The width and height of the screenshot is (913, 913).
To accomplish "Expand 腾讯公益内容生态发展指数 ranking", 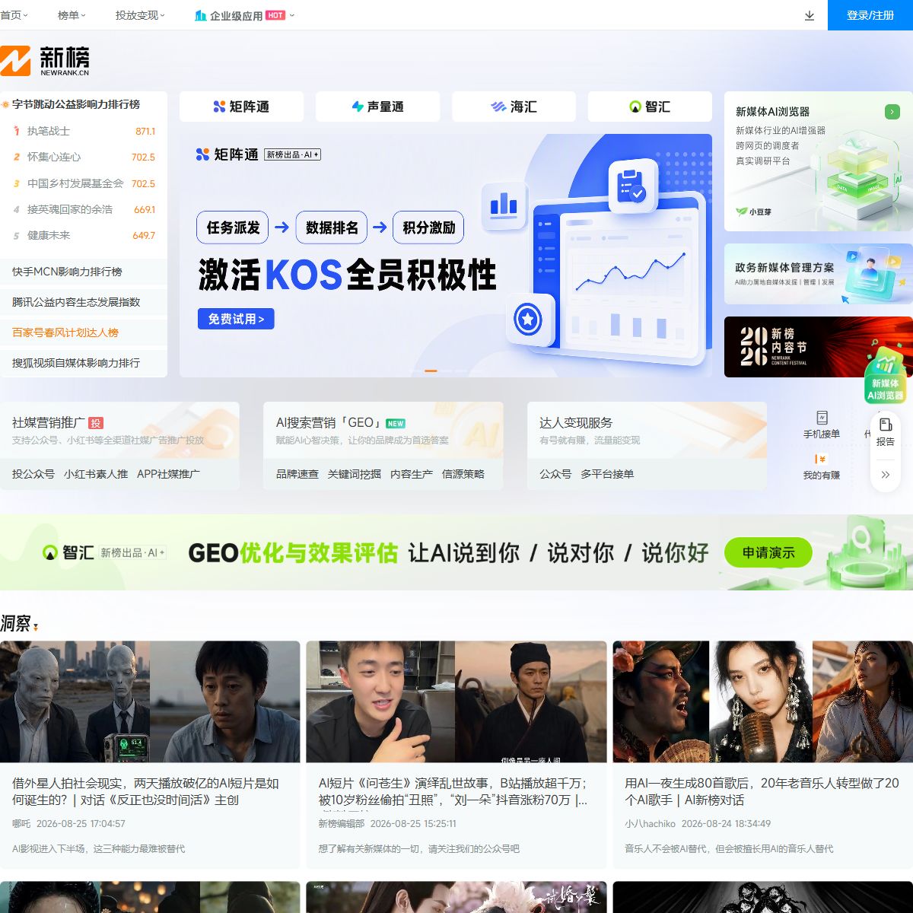I will [x=84, y=302].
